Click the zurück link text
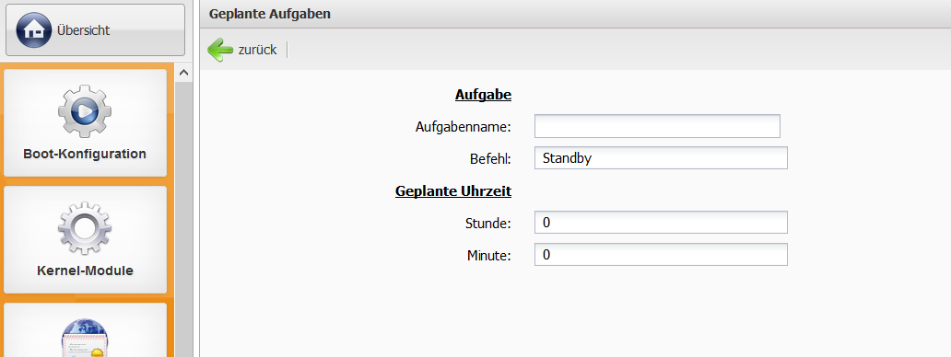This screenshot has width=951, height=357. [x=257, y=50]
